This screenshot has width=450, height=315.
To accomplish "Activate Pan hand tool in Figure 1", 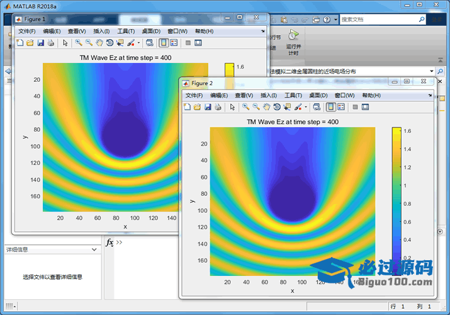I will [99, 43].
